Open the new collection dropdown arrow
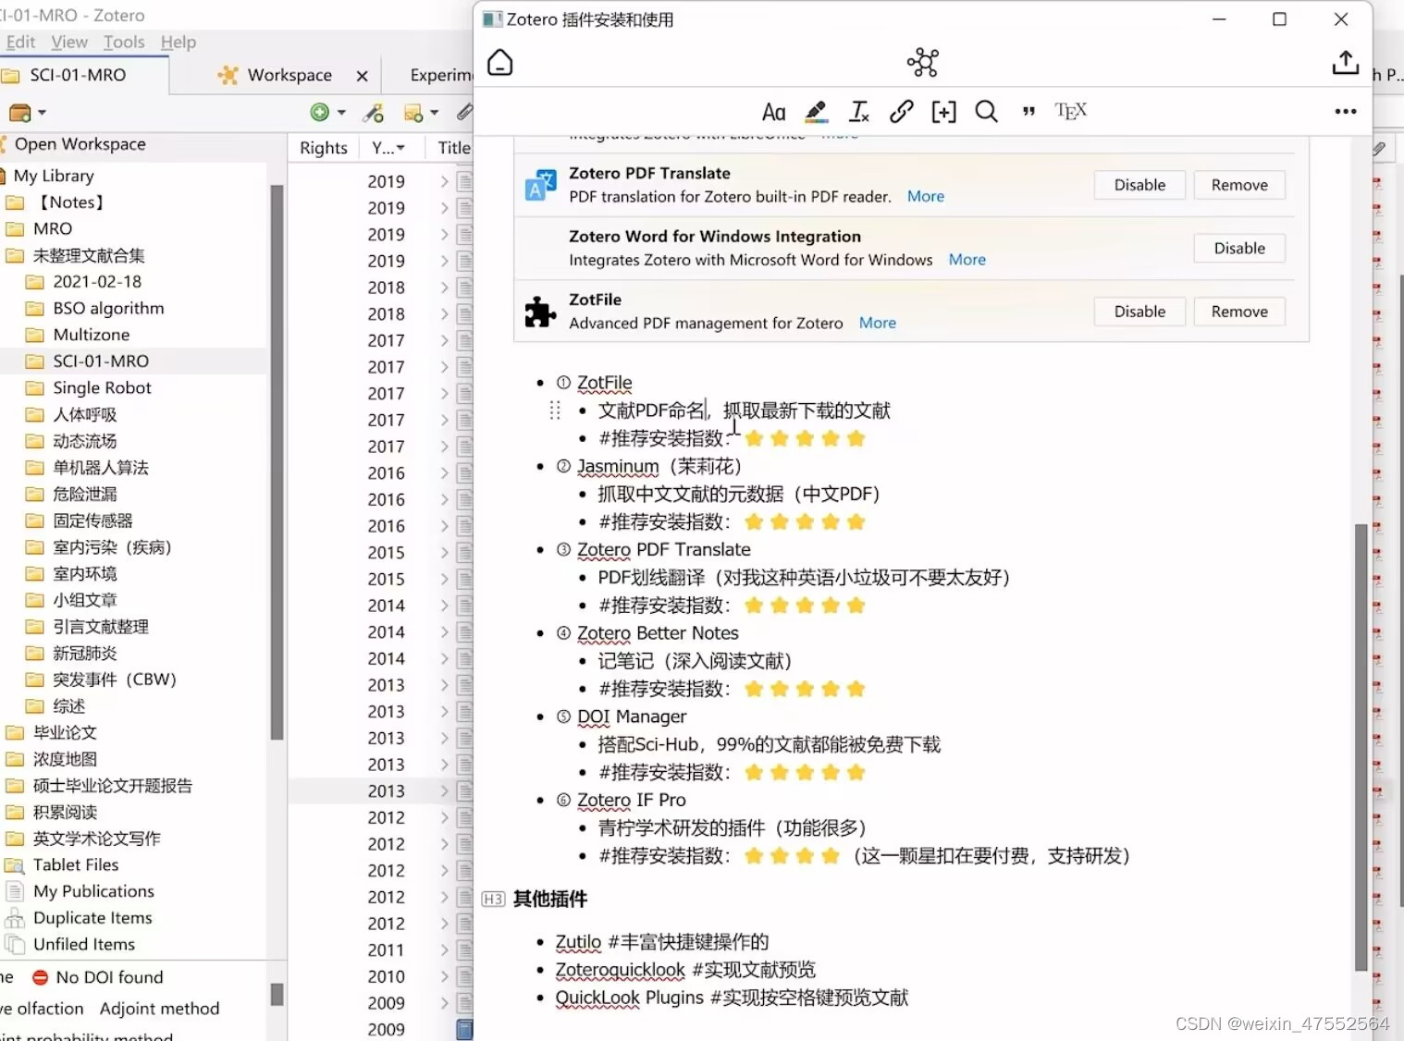The width and height of the screenshot is (1404, 1041). point(42,113)
